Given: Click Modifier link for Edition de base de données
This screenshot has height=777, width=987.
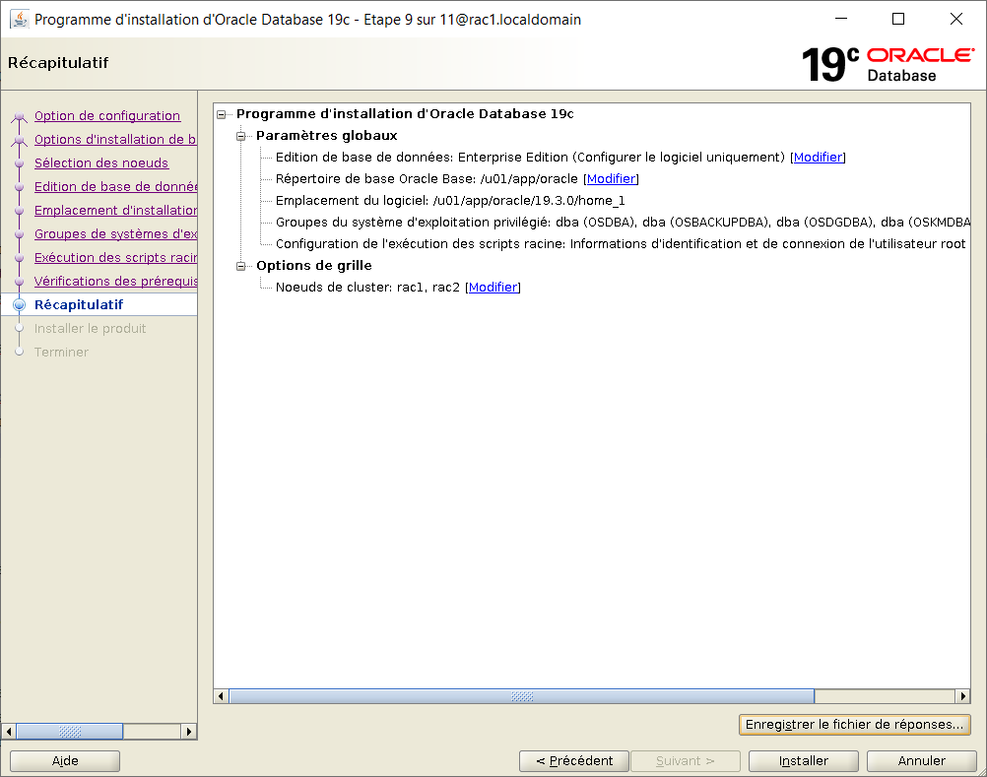Looking at the screenshot, I should 818,158.
